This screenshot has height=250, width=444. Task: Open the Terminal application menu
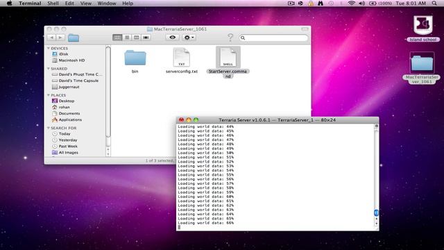click(x=30, y=3)
